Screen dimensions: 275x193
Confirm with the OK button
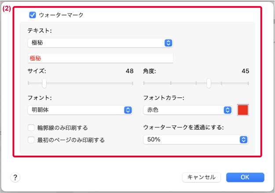pos(245,177)
